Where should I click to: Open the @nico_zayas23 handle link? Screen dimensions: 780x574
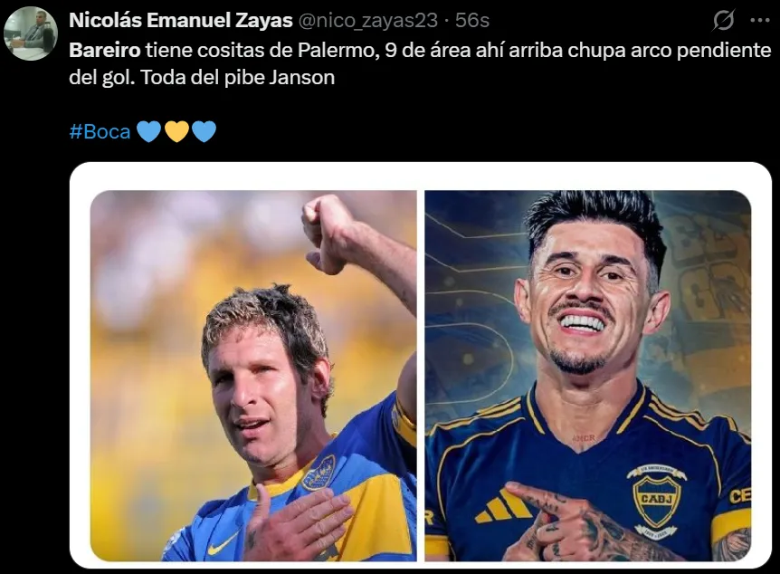click(368, 21)
